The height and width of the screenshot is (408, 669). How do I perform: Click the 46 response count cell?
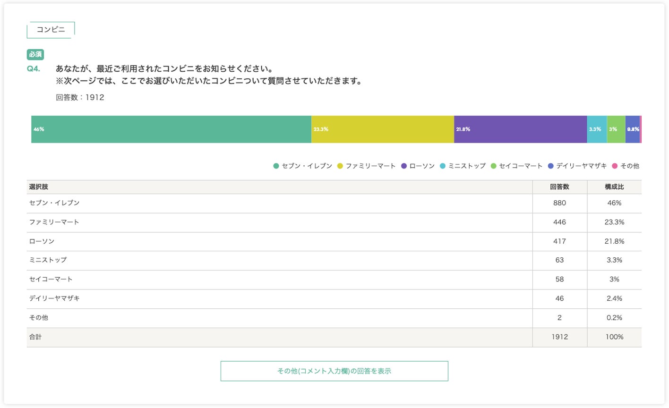(x=560, y=298)
